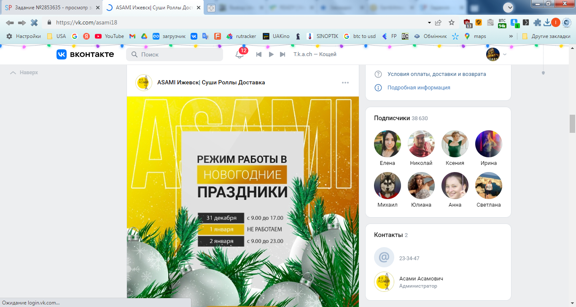Viewport: 576px width, 307px height.
Task: Open the VK bookmark icon in bookmarks bar
Action: coord(194,36)
